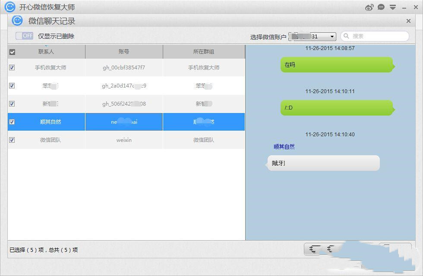Click timestamp 11-26-2015 14:10:11
This screenshot has width=423, height=276.
(330, 91)
